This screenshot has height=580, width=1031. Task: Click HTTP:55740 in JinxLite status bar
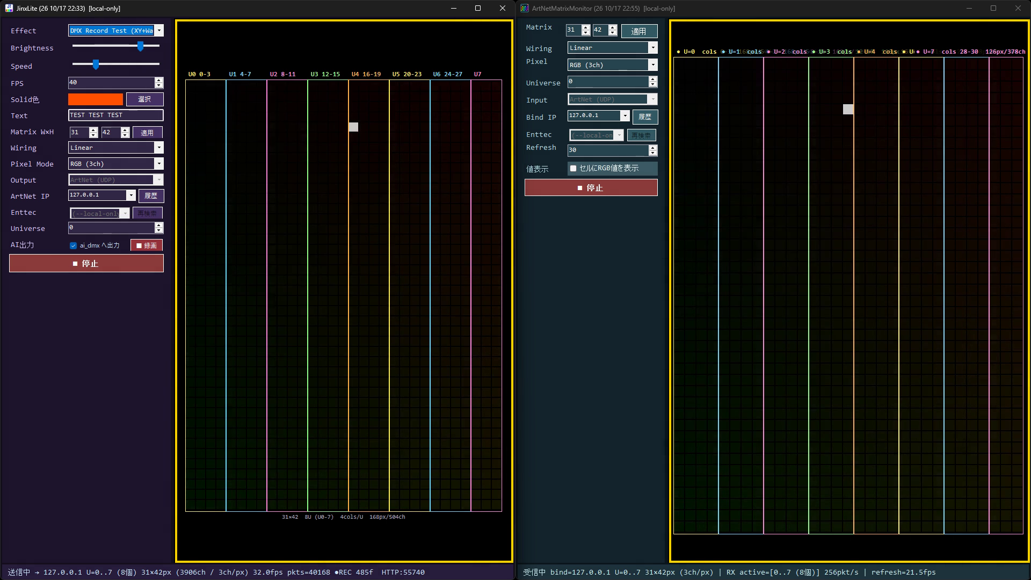403,572
